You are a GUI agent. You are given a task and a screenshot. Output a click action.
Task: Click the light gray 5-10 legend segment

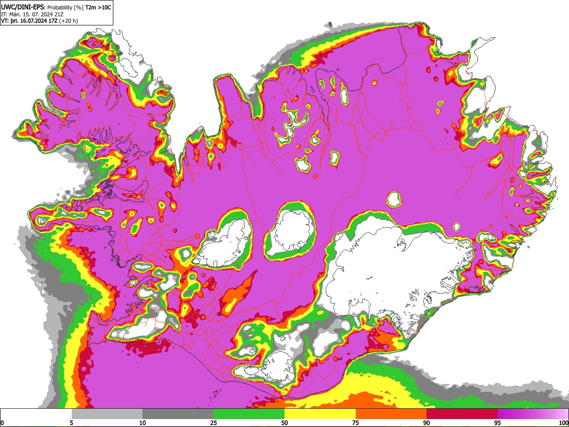[x=107, y=414]
